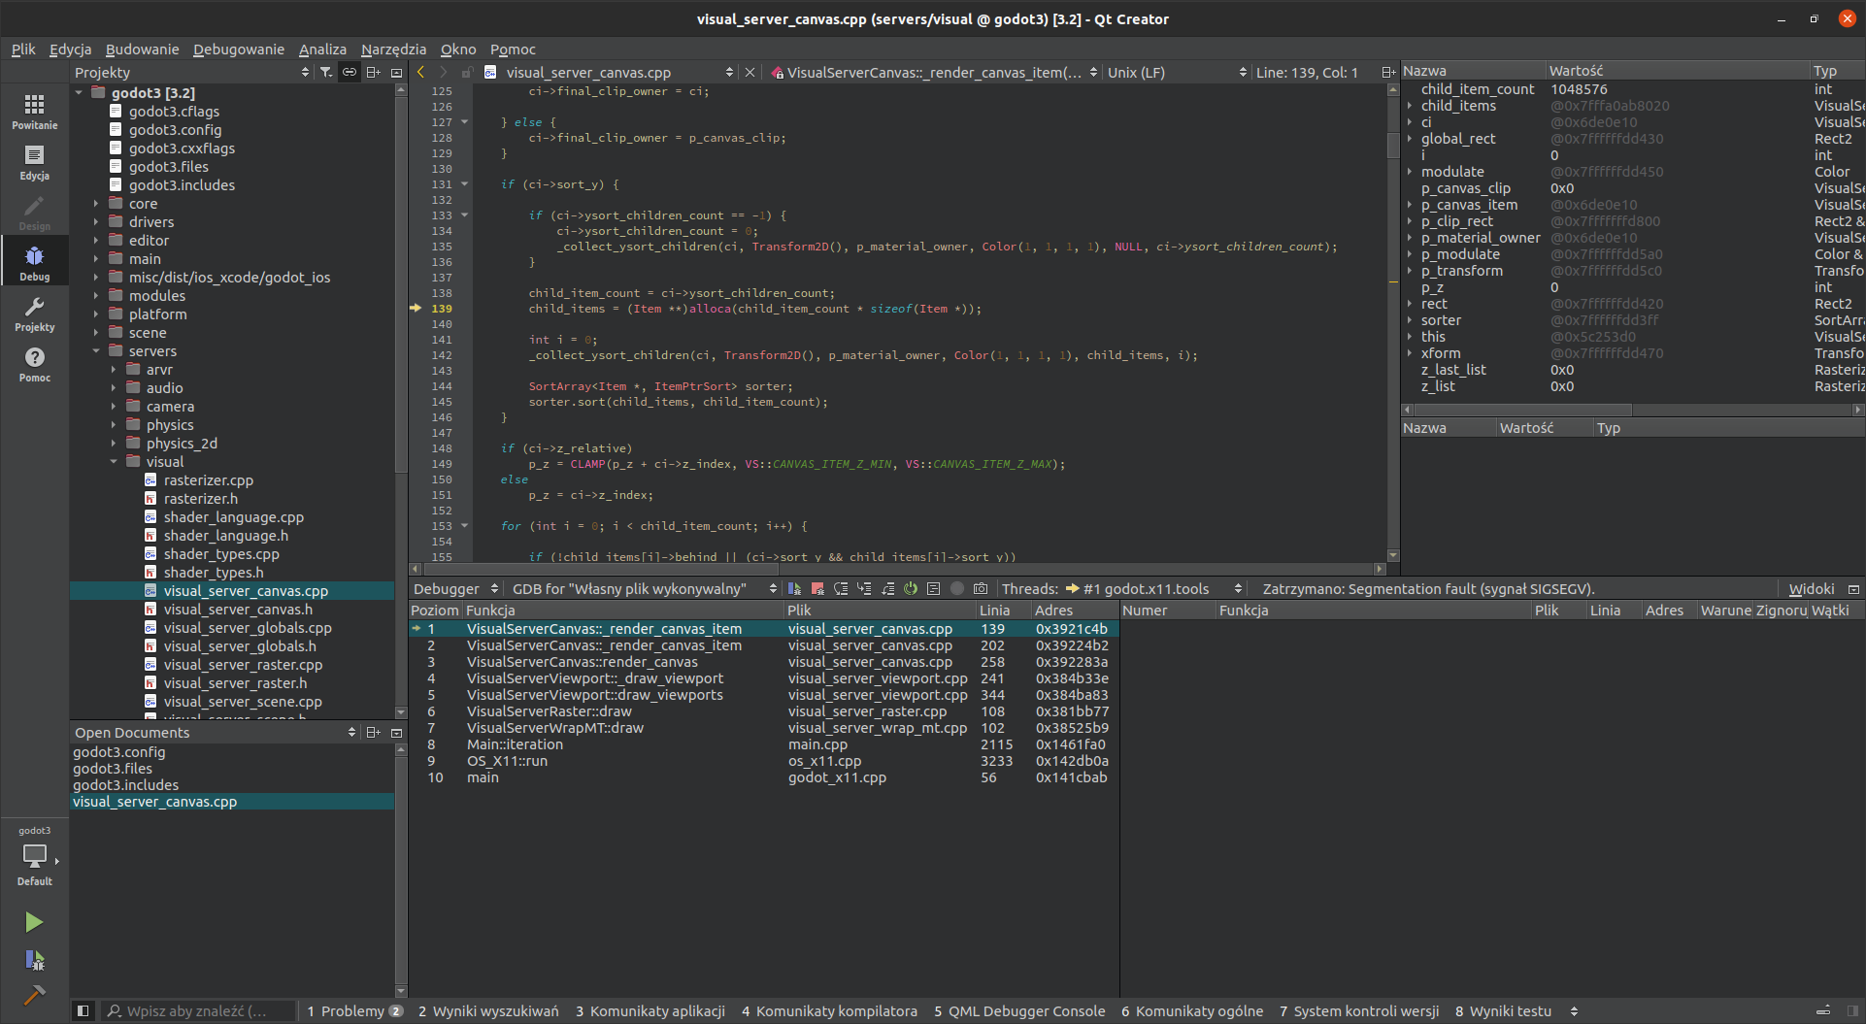The width and height of the screenshot is (1866, 1024).
Task: Click the Step Out debugger icon
Action: (x=887, y=588)
